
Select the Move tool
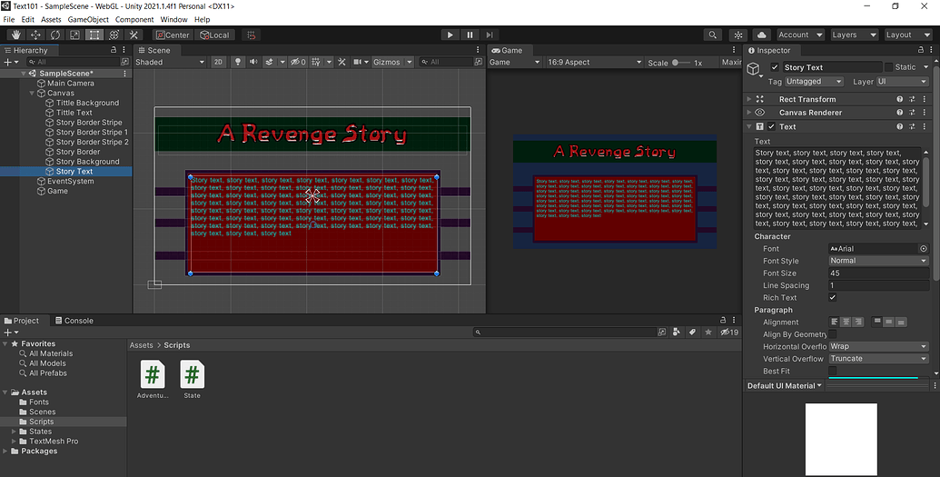(x=35, y=35)
